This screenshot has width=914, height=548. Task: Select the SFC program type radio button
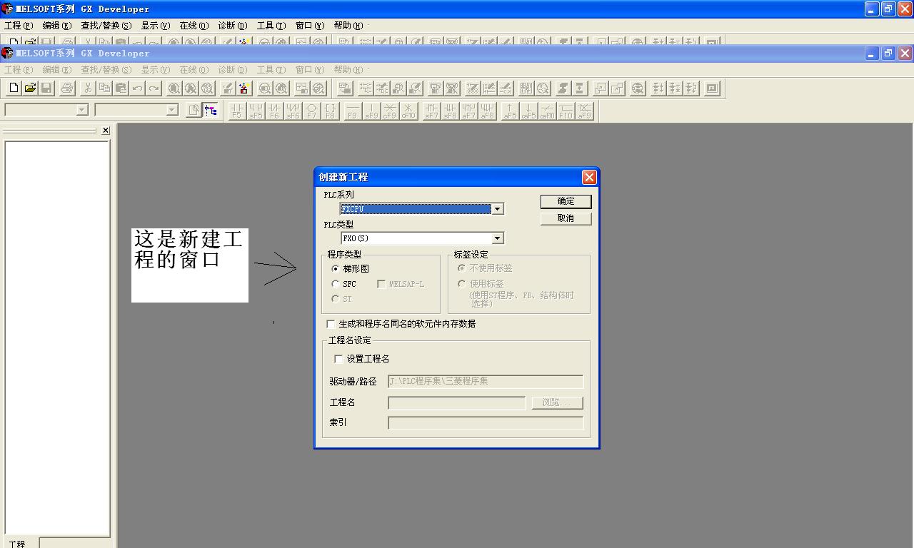tap(336, 284)
